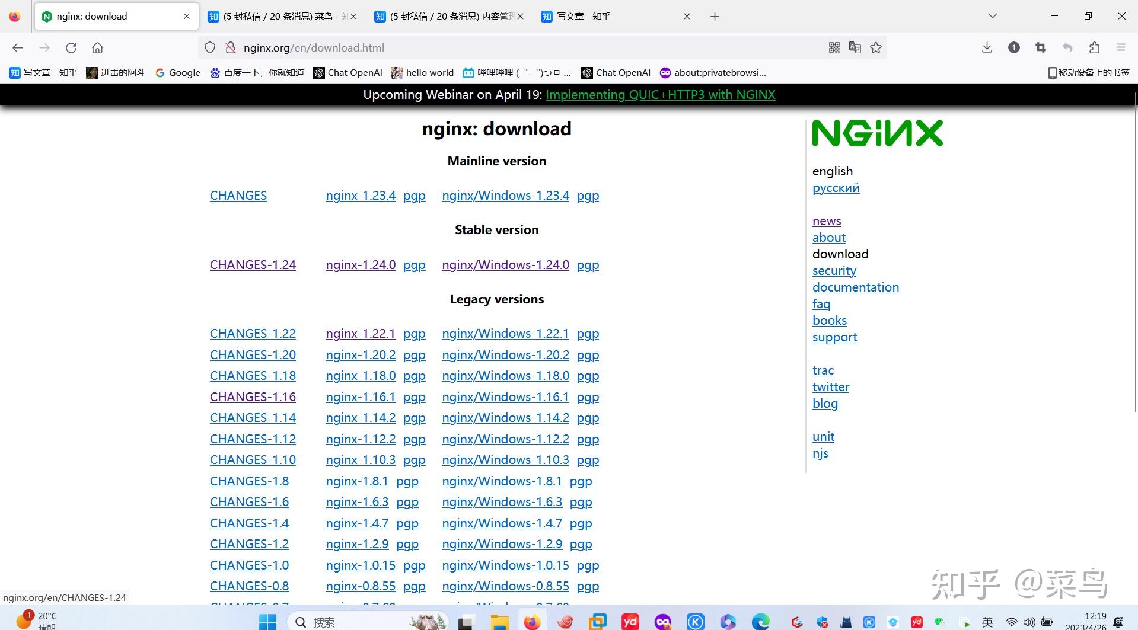
Task: Download nginx/Windows-1.12.2
Action: click(505, 439)
